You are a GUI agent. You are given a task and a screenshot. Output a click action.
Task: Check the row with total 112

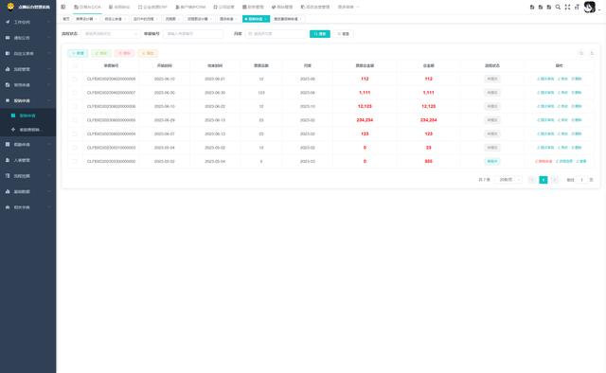point(75,79)
